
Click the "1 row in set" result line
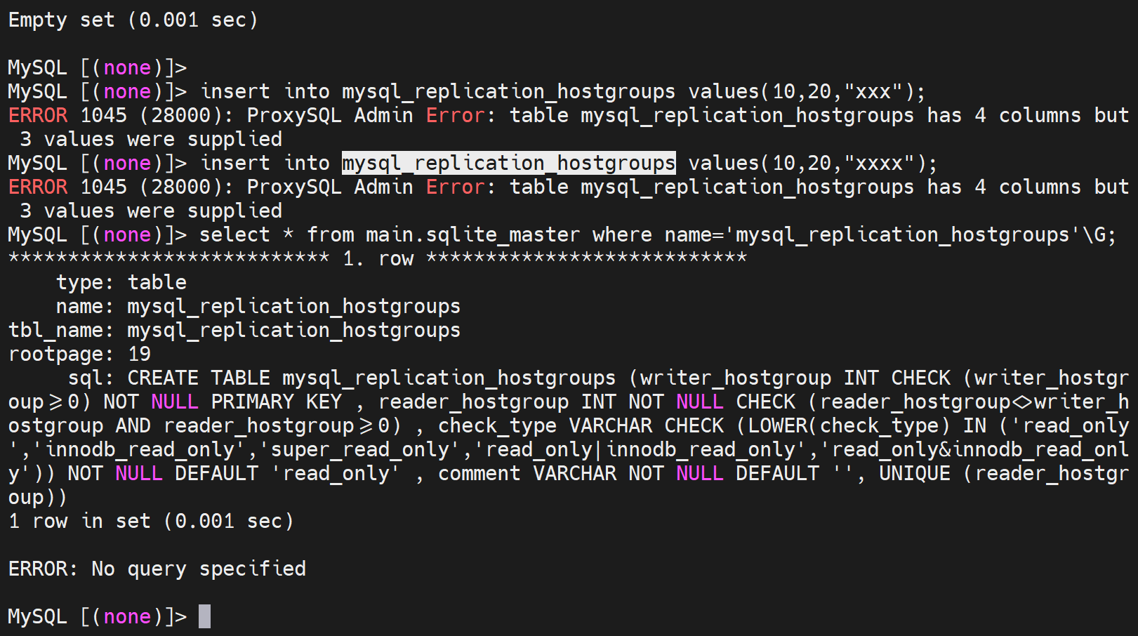(151, 521)
